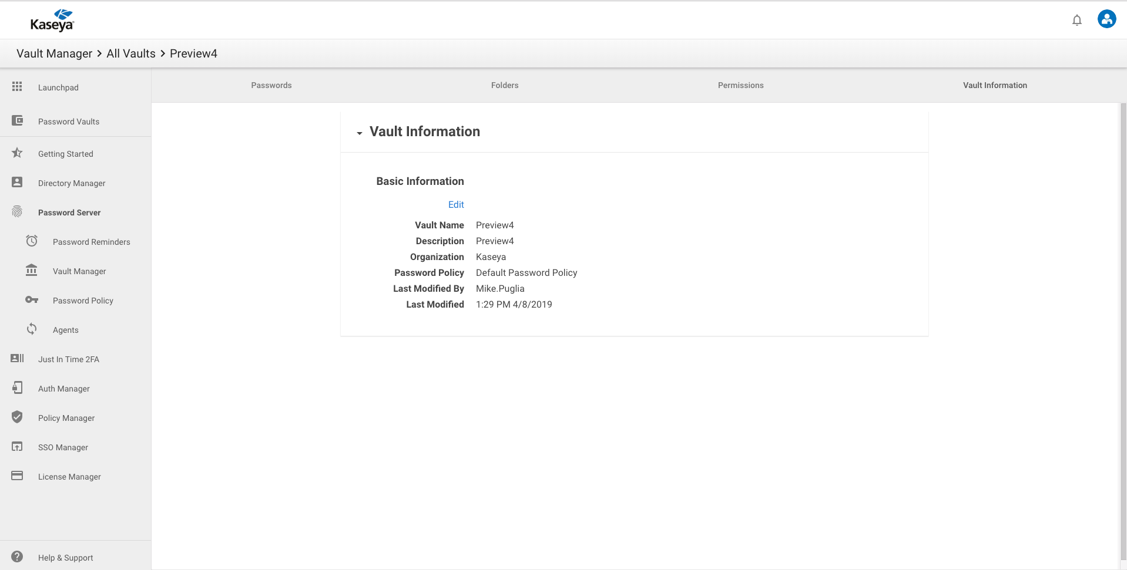The image size is (1127, 570).
Task: Go to All Vaults in breadcrumb
Action: [x=131, y=53]
